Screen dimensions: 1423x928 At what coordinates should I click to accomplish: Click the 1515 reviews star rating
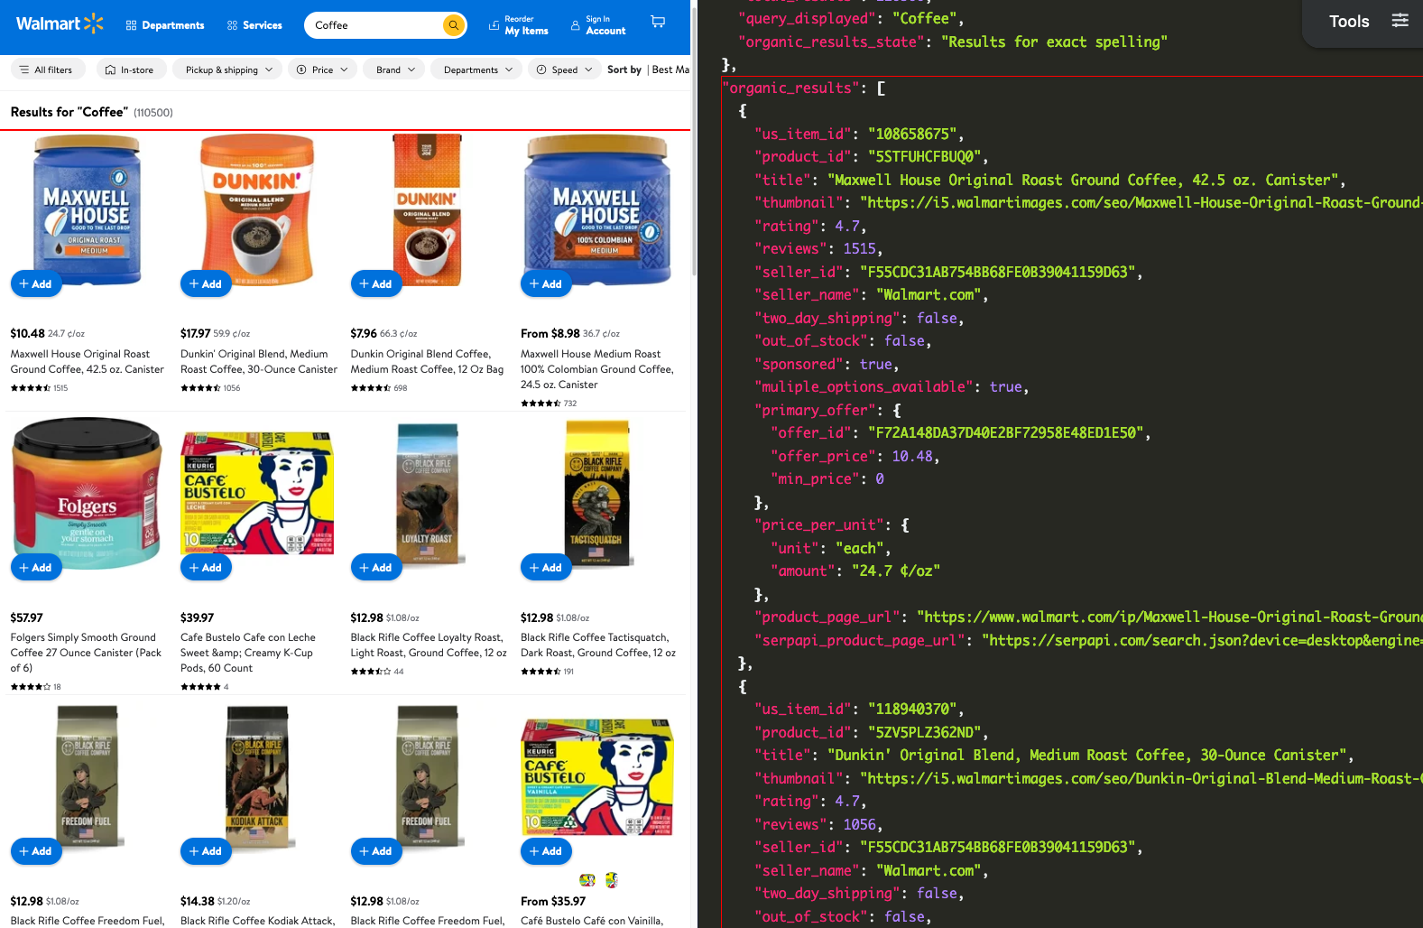[x=40, y=388]
